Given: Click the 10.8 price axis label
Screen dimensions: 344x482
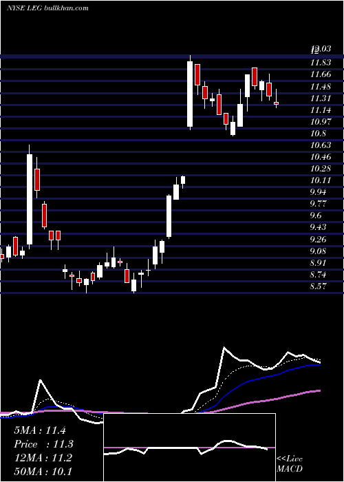Looking at the screenshot, I should [318, 134].
